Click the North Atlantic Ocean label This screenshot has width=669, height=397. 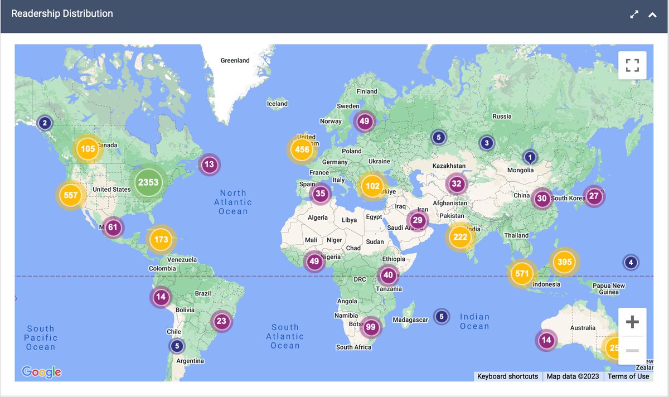(233, 202)
